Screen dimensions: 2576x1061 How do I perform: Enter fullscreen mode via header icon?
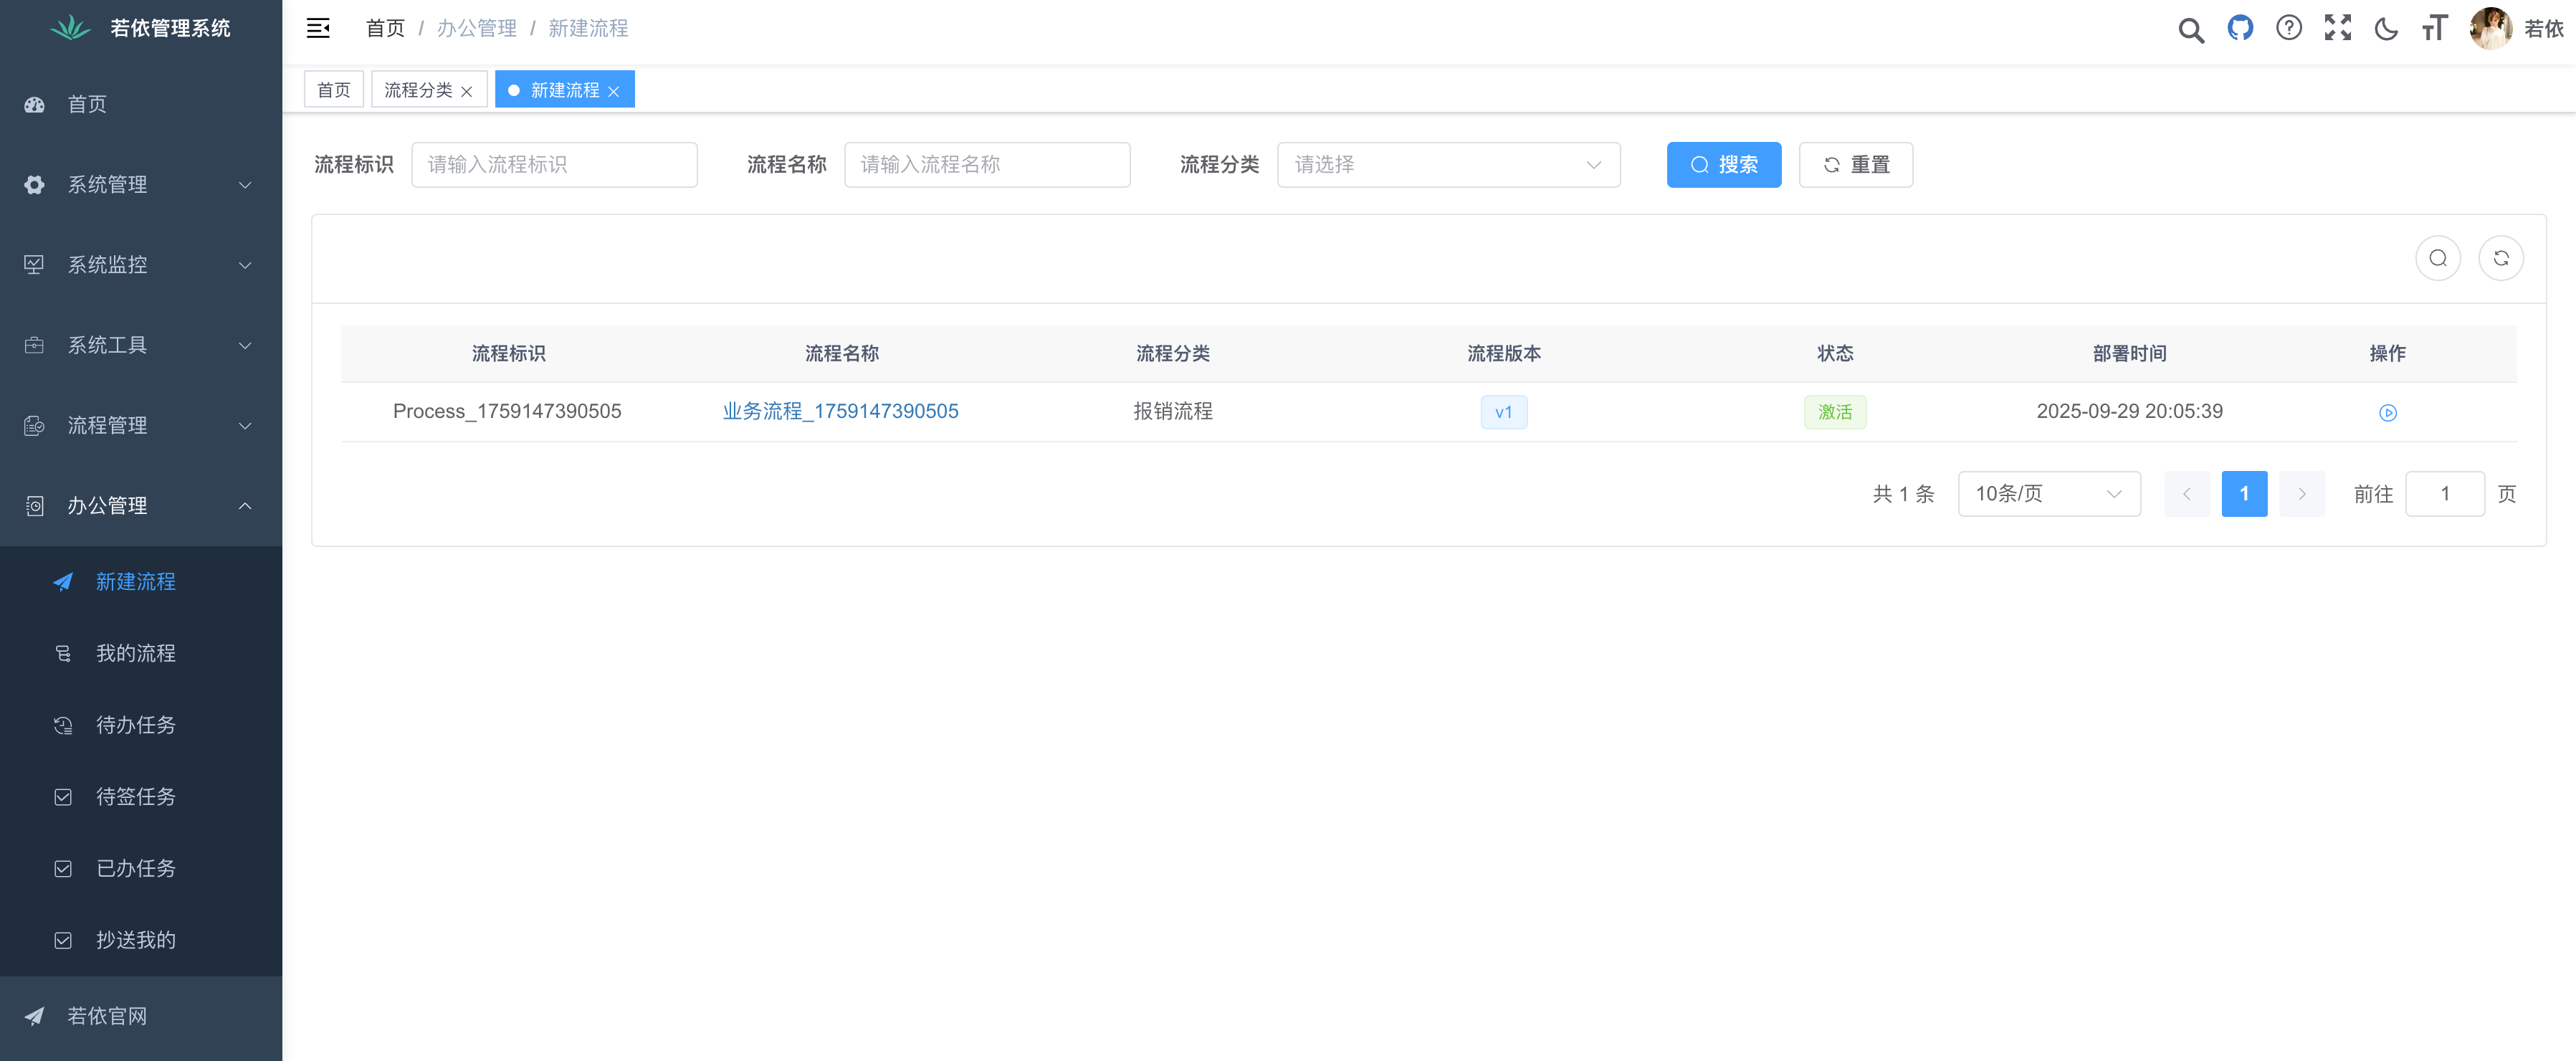(2337, 28)
